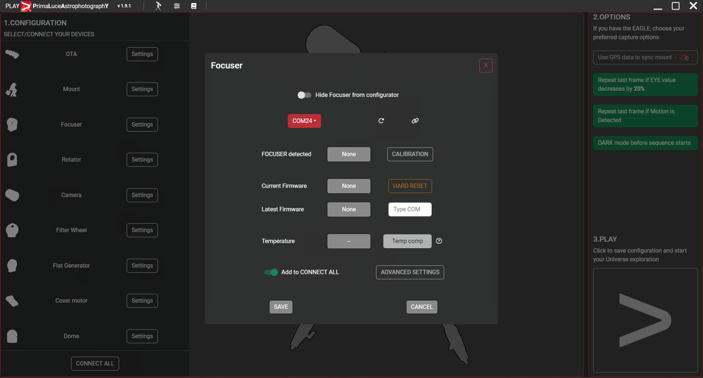Click the Rotator device icon
The width and height of the screenshot is (703, 378).
12,160
